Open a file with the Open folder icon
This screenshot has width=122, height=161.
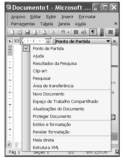pos(20,32)
